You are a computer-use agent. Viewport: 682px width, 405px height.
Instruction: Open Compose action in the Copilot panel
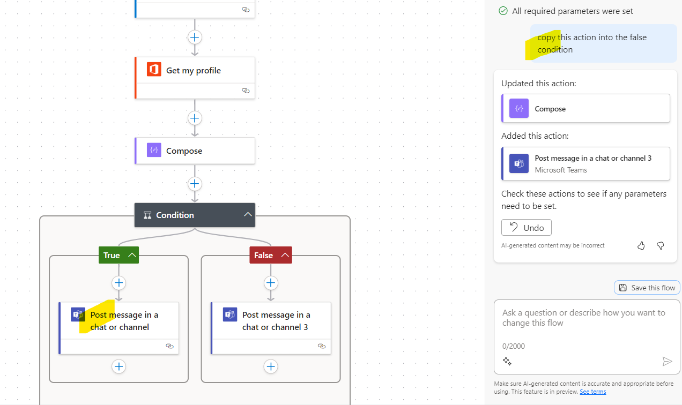click(585, 109)
